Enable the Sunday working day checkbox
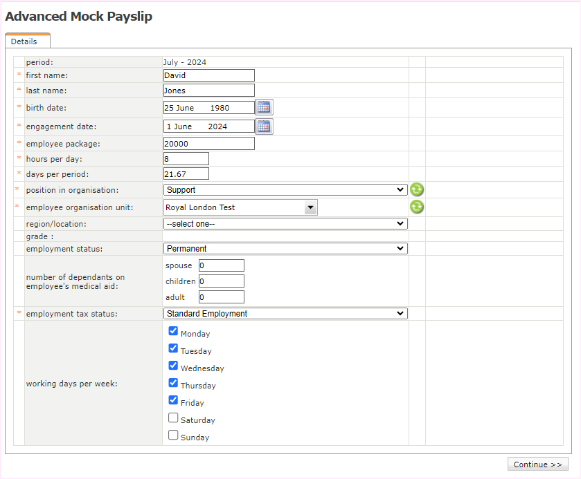 173,435
